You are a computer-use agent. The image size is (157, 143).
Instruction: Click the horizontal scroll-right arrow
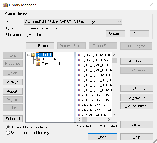[x=109, y=119]
